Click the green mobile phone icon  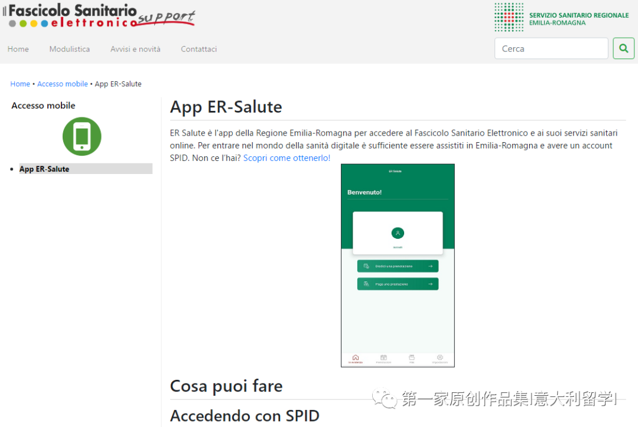[82, 136]
